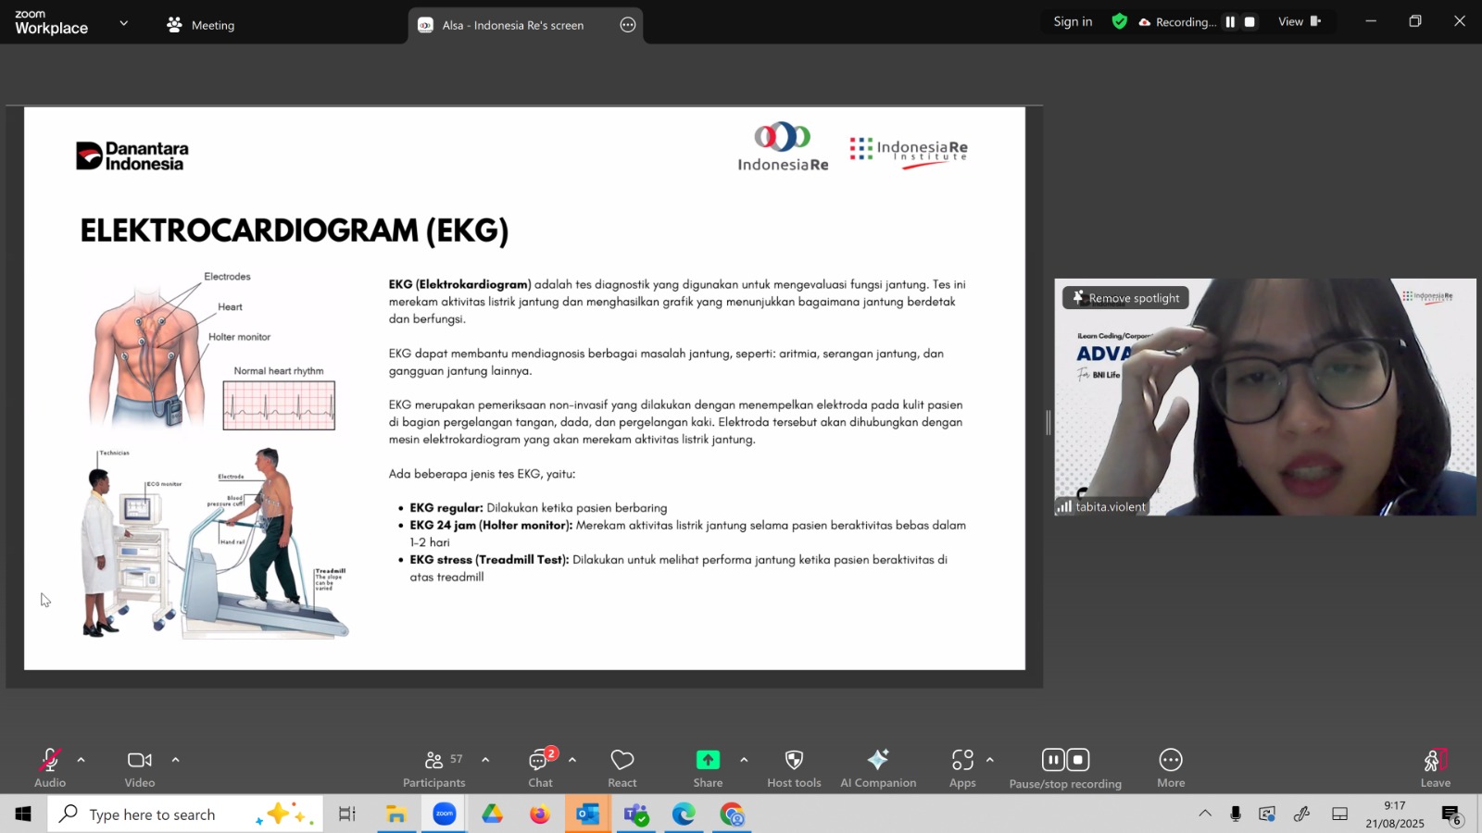
Task: Toggle the Video camera on or off
Action: click(140, 767)
